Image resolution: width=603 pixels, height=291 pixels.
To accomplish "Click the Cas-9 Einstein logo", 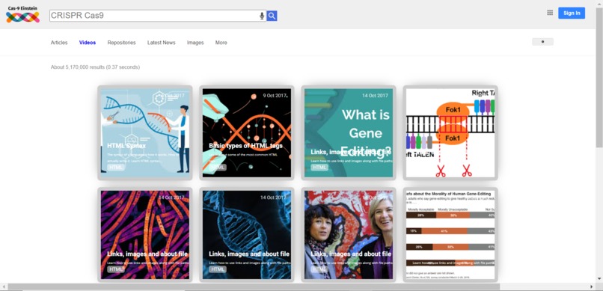I will point(22,14).
